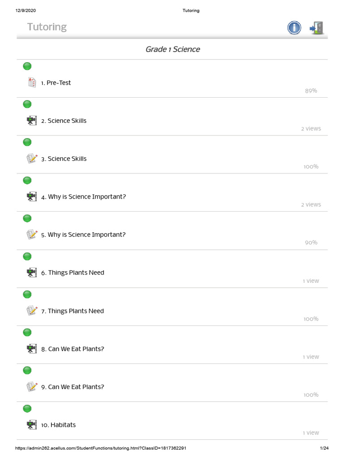Open lesson 5. Why is Science Important?

pyautogui.click(x=83, y=235)
